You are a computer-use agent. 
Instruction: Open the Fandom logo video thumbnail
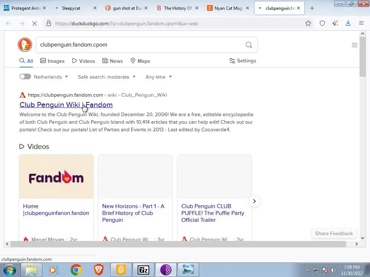[x=56, y=177]
